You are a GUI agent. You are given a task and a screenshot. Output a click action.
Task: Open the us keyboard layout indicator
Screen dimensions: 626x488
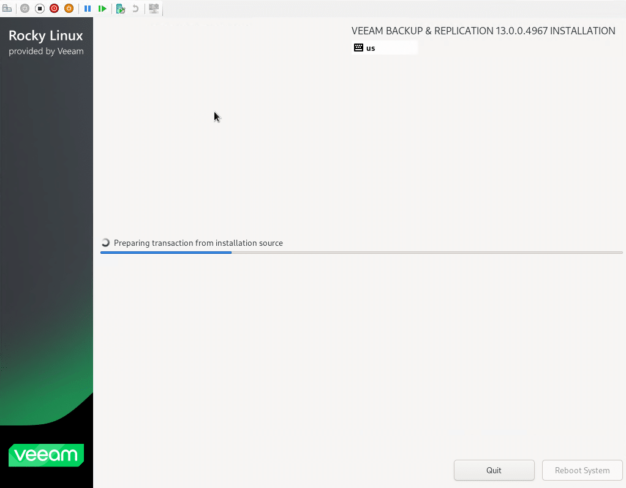pyautogui.click(x=384, y=48)
